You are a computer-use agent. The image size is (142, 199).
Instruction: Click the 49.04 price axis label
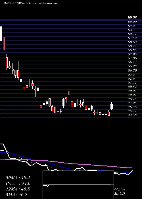[x=132, y=95]
